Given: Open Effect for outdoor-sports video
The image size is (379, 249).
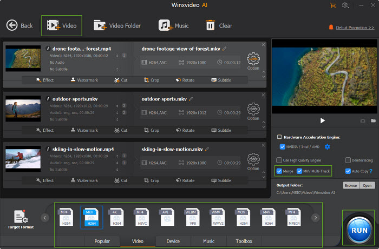Looking at the screenshot, I should click(x=45, y=130).
